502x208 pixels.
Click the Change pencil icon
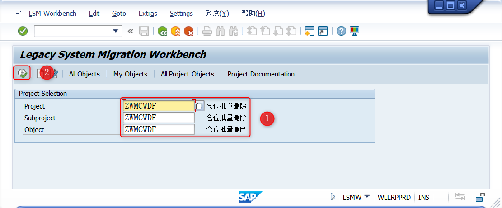[54, 74]
